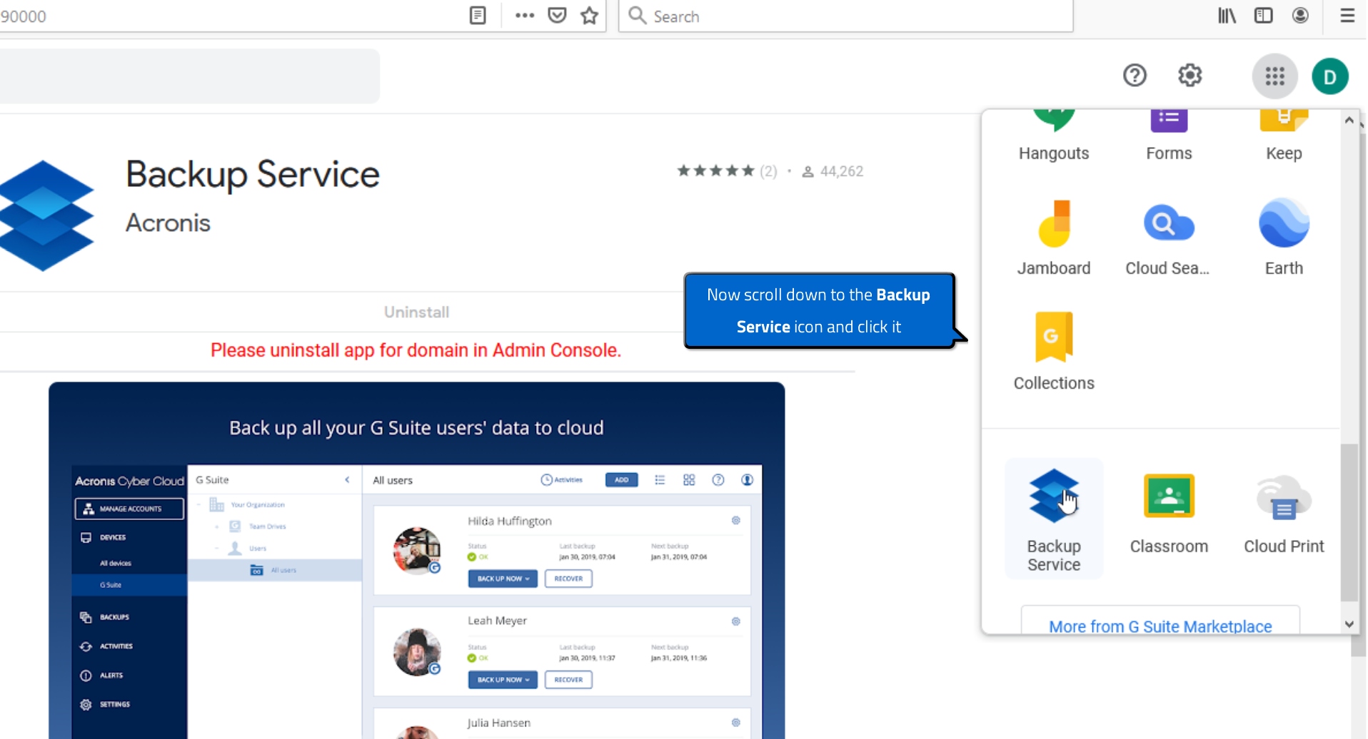
Task: Bookmark this page with star icon
Action: click(589, 15)
